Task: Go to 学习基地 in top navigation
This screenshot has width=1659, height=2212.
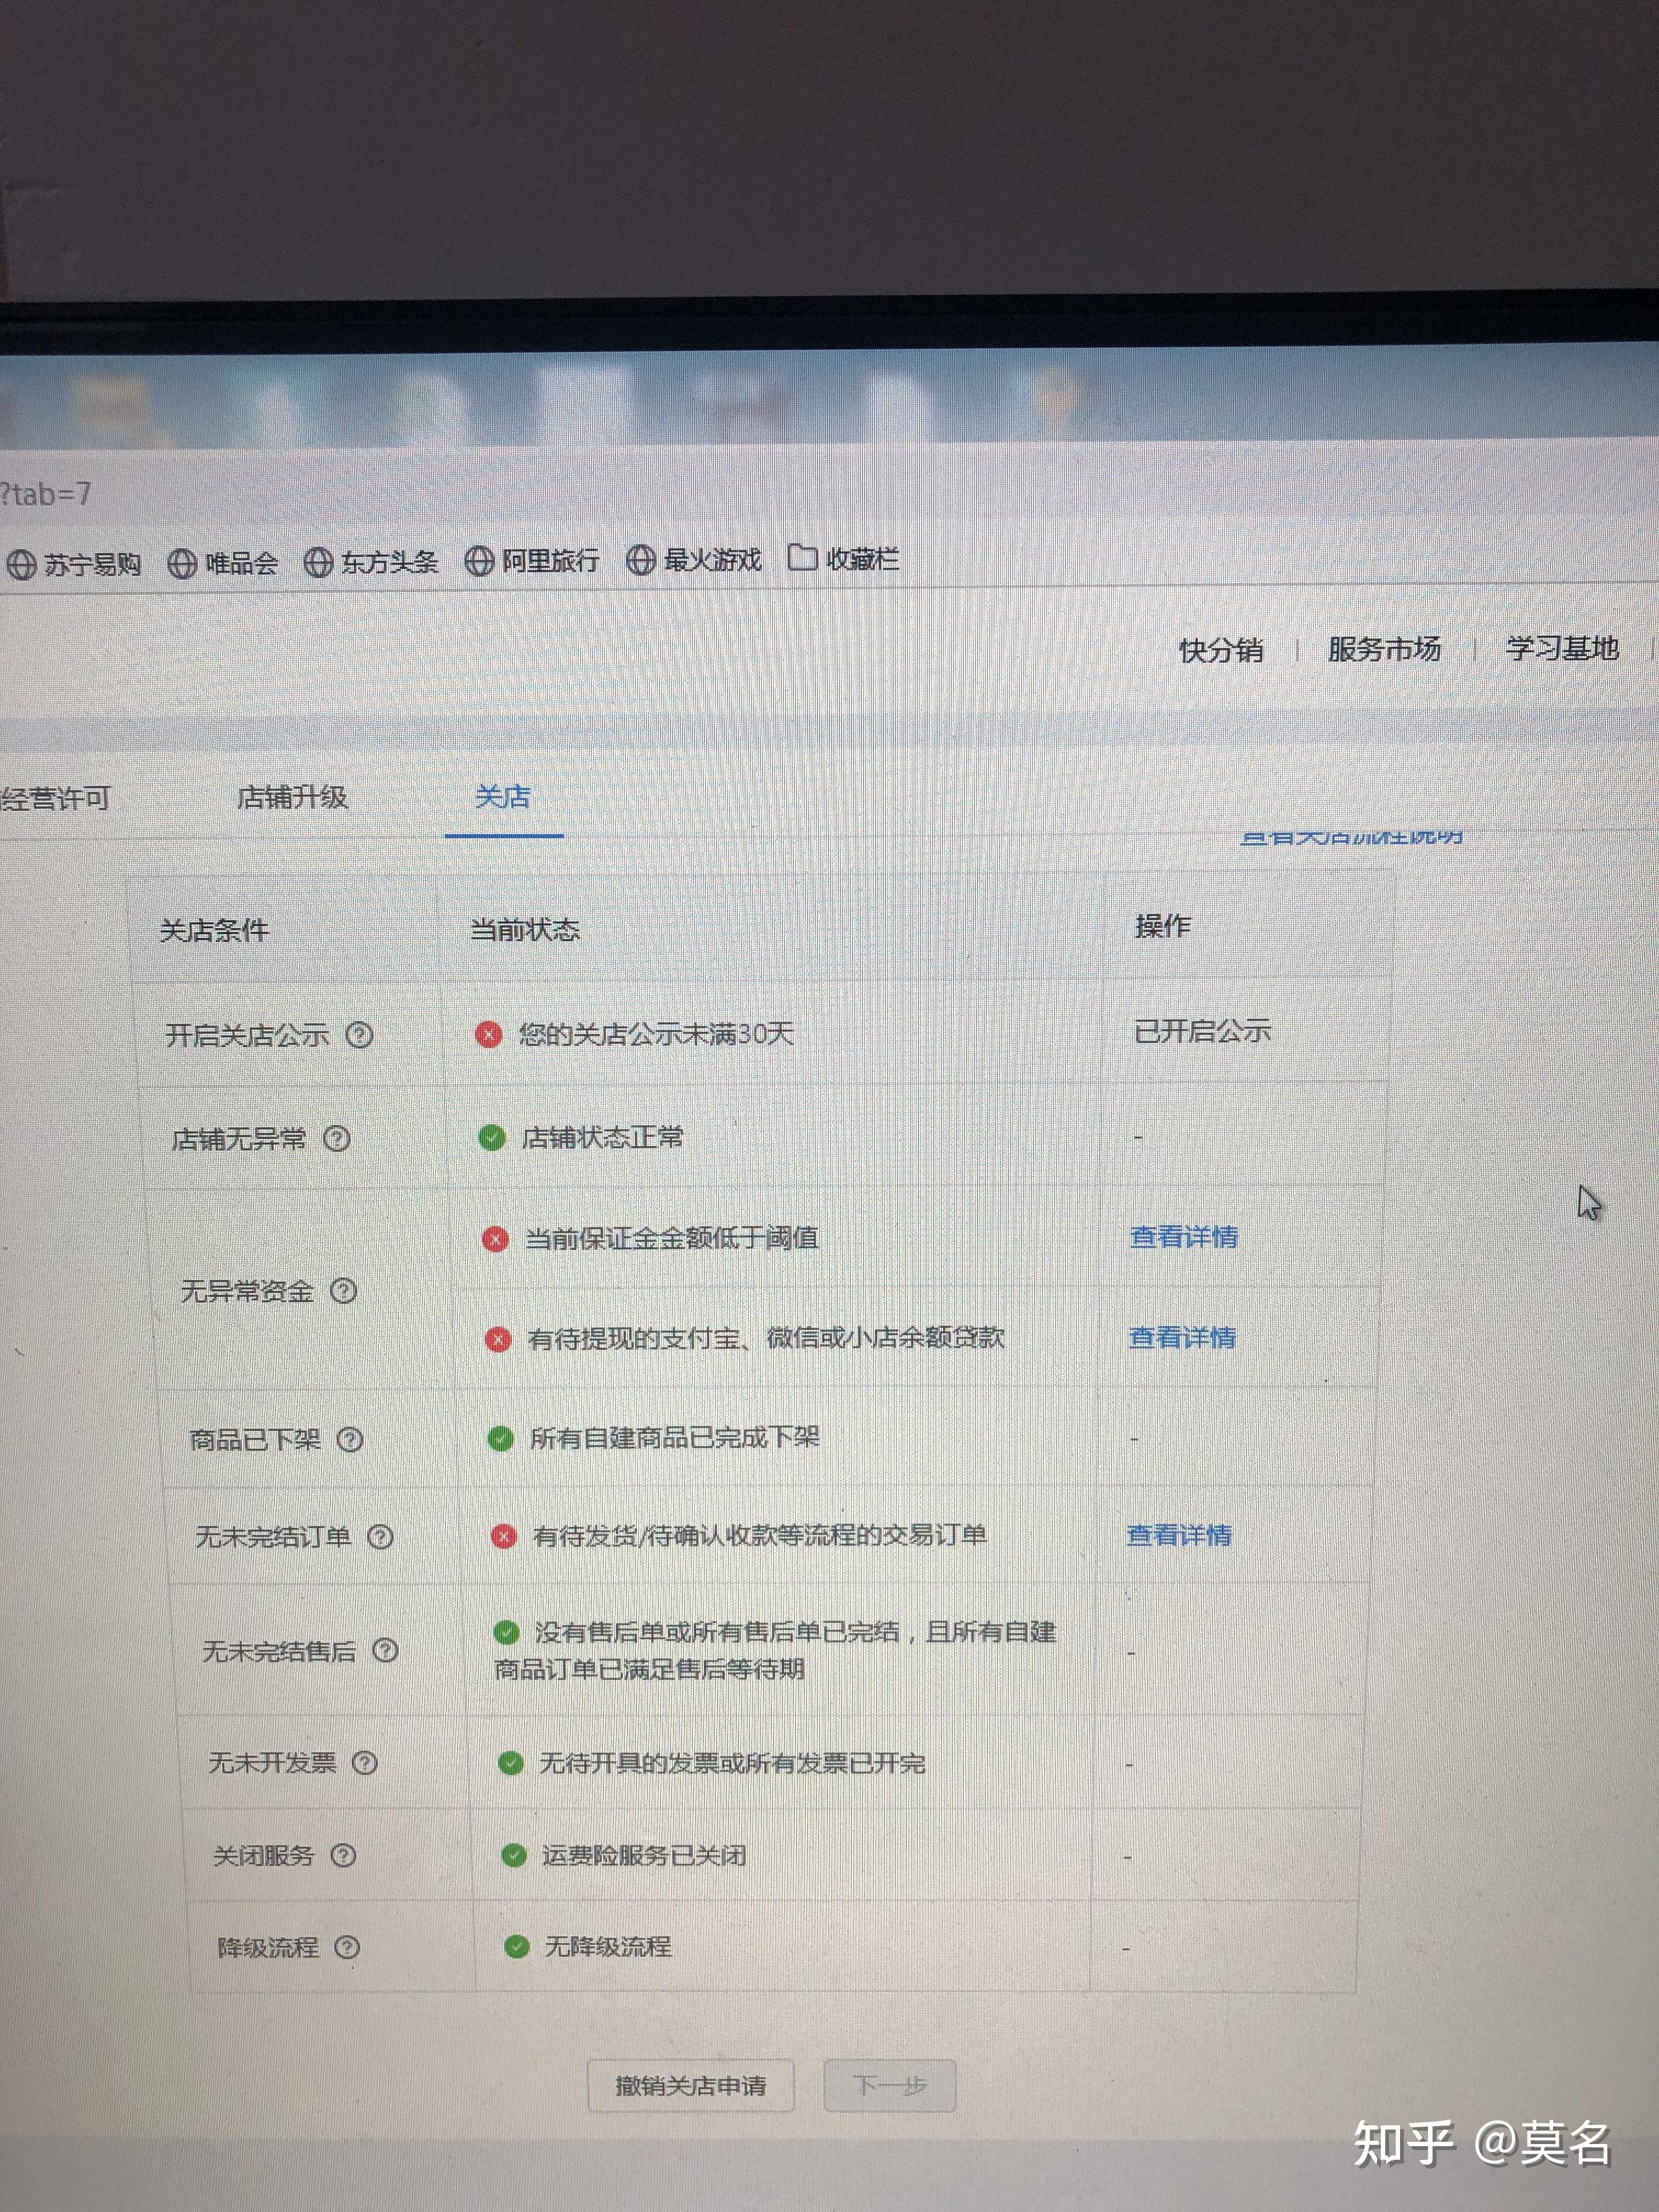Action: tap(1562, 648)
